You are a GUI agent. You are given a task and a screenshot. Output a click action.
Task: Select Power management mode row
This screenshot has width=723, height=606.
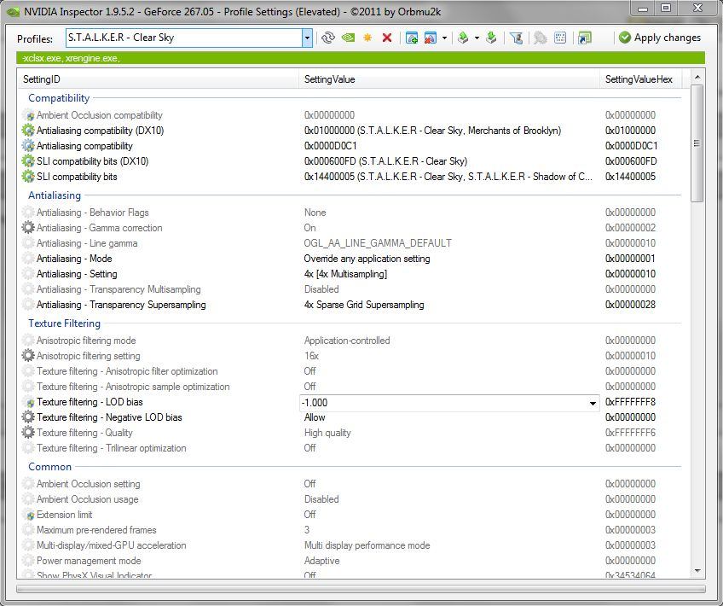coord(350,561)
